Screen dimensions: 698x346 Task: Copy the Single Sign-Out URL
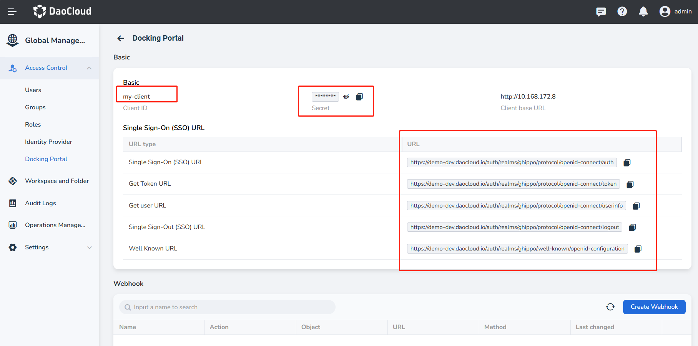click(x=632, y=227)
